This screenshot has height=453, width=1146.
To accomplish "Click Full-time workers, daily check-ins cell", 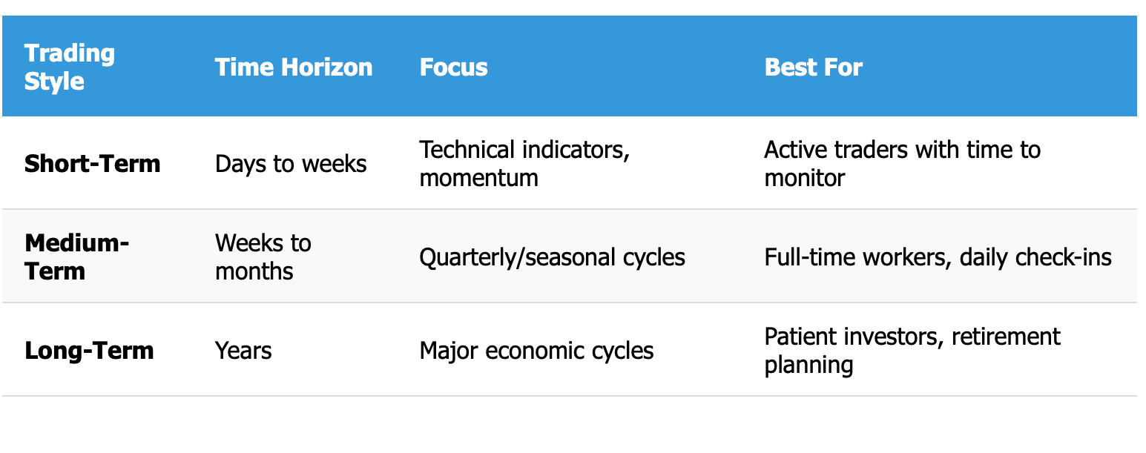I will click(x=938, y=257).
